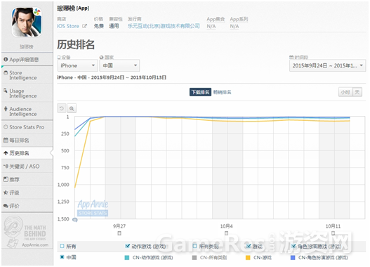Open 关键词 / ASO sidebar item
This screenshot has width=370, height=267.
27,167
